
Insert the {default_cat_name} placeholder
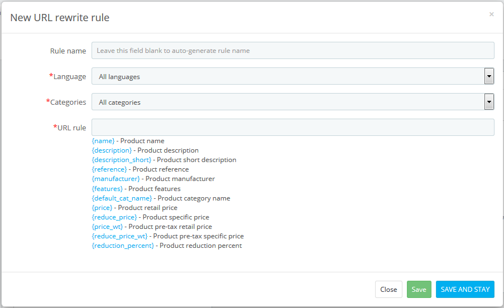point(123,198)
